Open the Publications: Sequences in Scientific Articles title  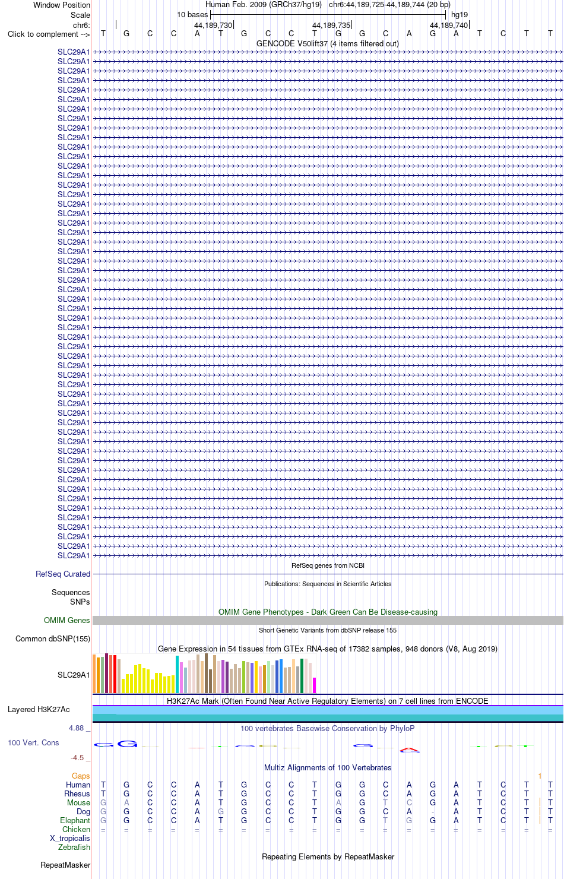pos(328,584)
